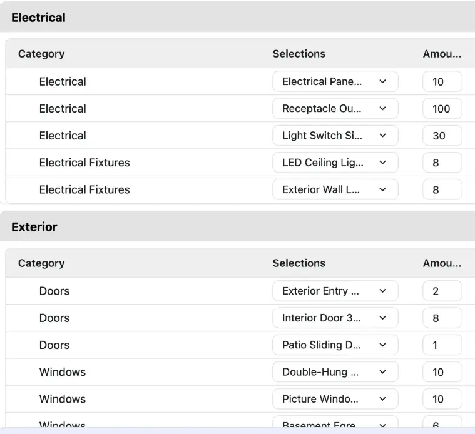Click the Selections column header in Electrical table
The height and width of the screenshot is (434, 475).
[x=299, y=54]
